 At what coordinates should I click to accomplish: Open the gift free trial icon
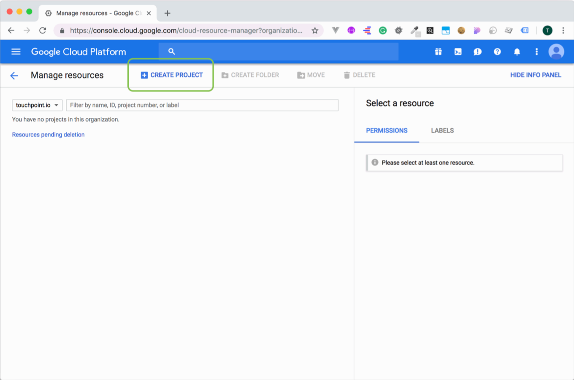439,52
